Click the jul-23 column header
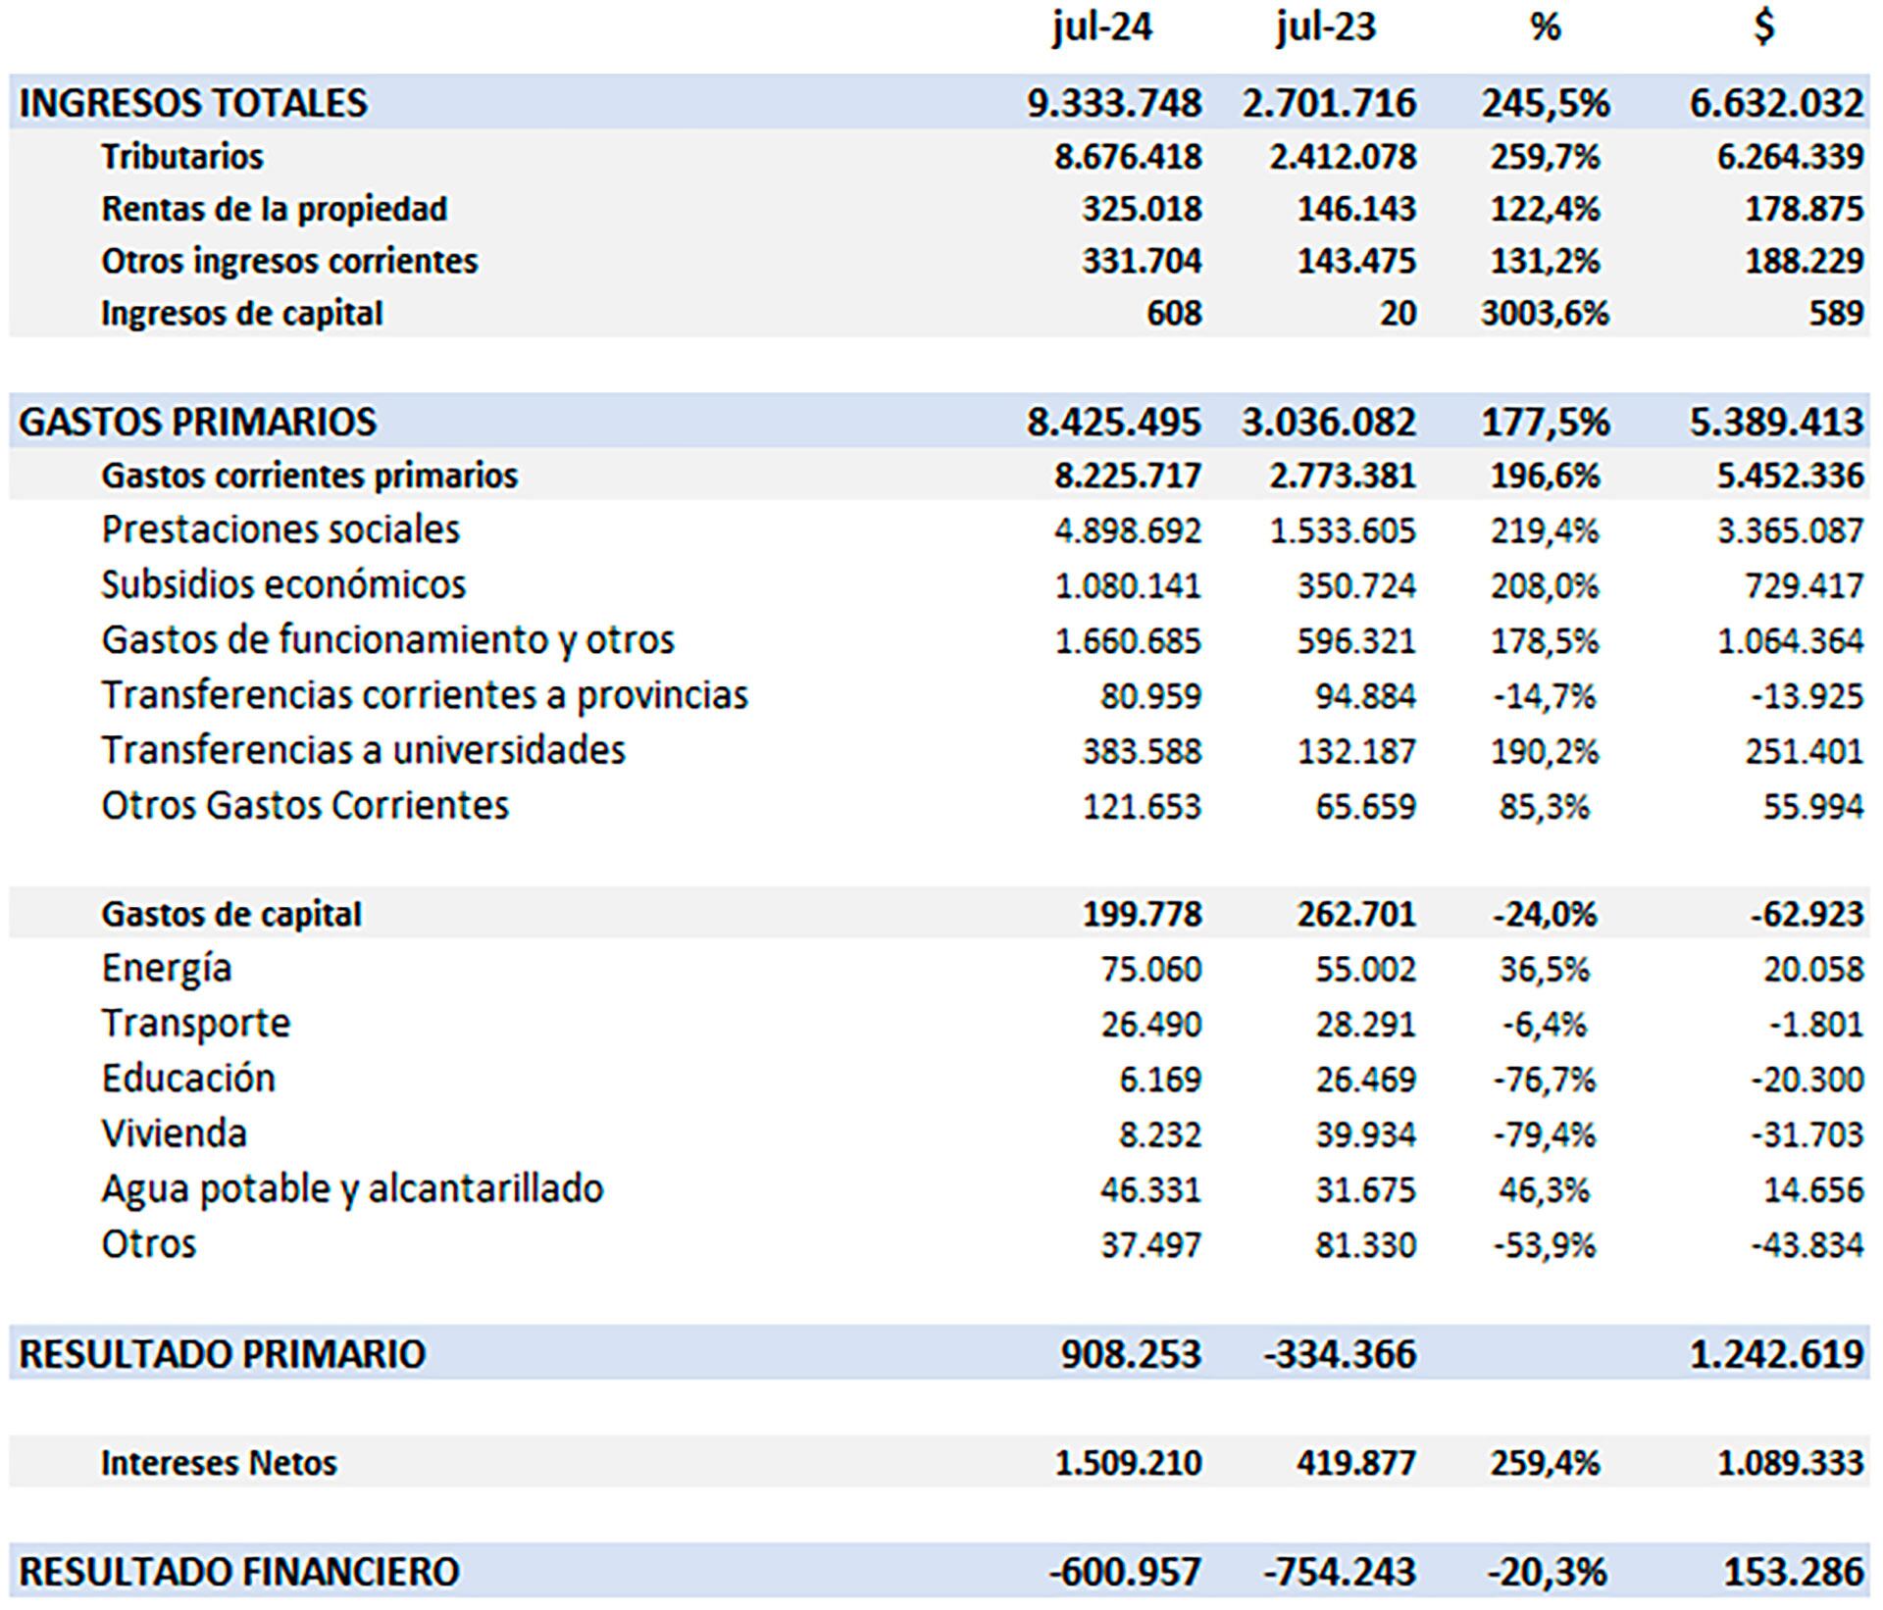This screenshot has height=1610, width=1883. click(1326, 26)
